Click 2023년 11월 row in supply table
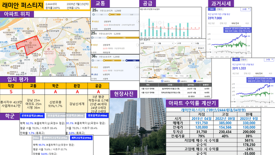275x155 pixels. [x=176, y=89]
